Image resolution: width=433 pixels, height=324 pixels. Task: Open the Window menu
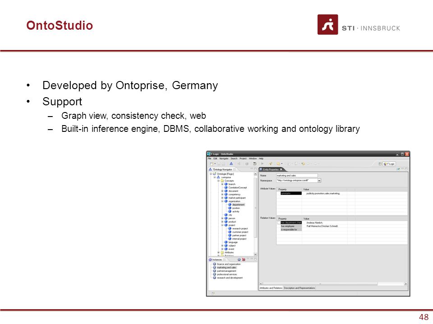point(253,158)
